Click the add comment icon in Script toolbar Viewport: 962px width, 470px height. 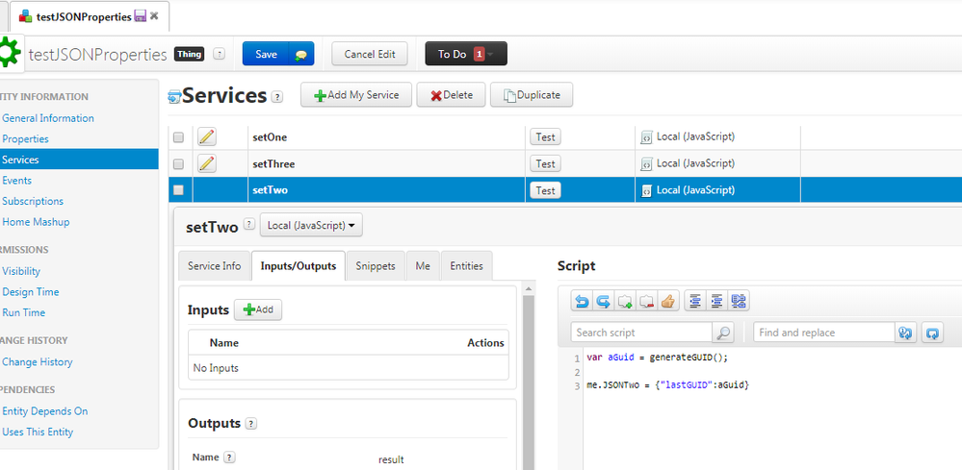(625, 302)
